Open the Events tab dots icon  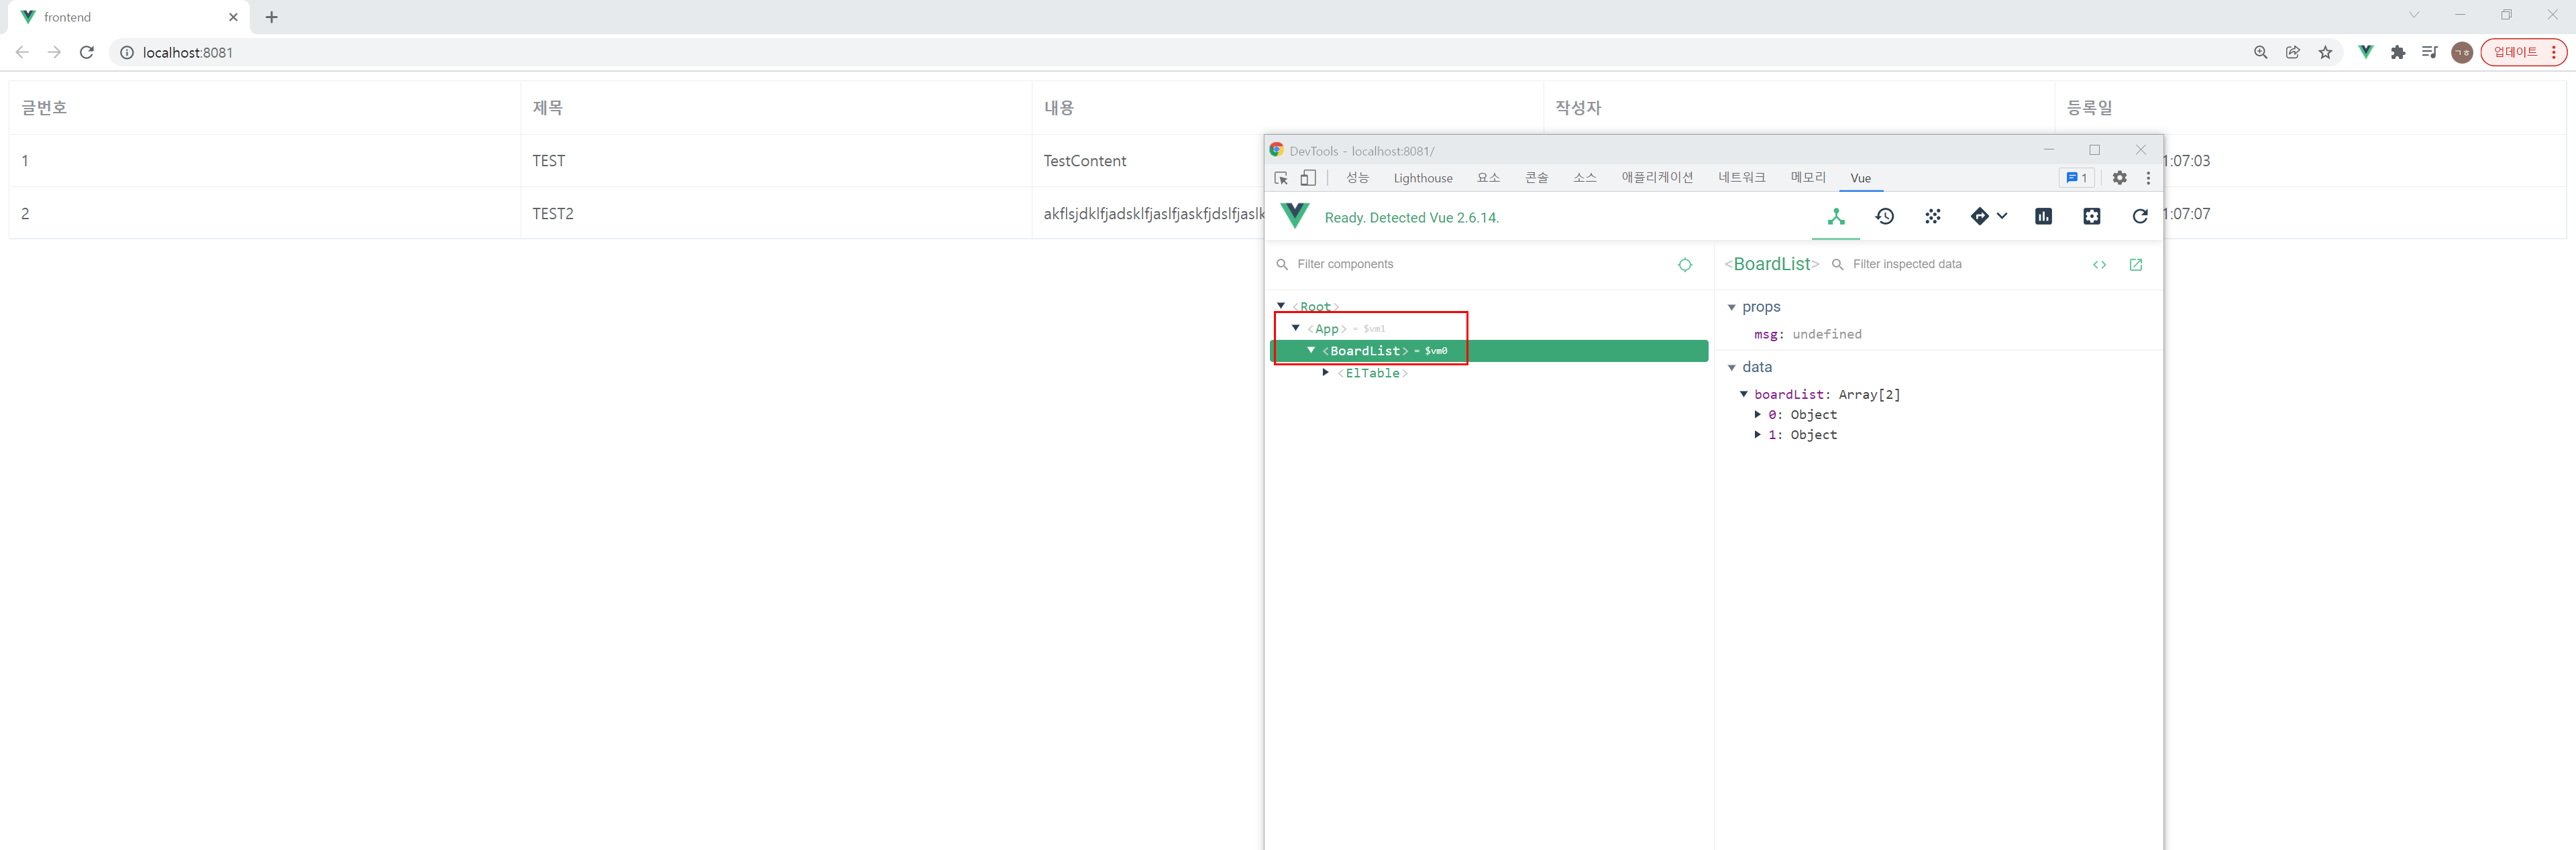(1932, 217)
